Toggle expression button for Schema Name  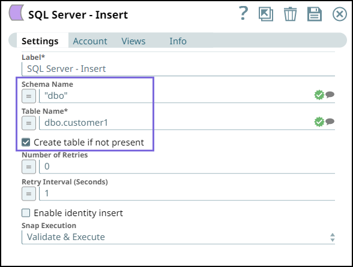point(29,96)
